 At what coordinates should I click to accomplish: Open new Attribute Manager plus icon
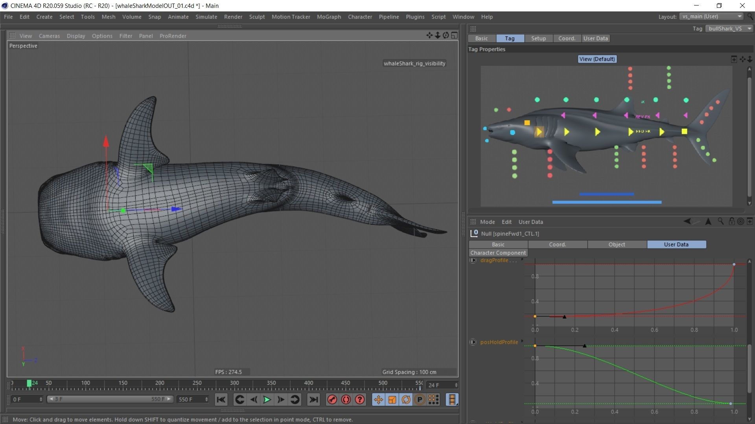tap(749, 221)
